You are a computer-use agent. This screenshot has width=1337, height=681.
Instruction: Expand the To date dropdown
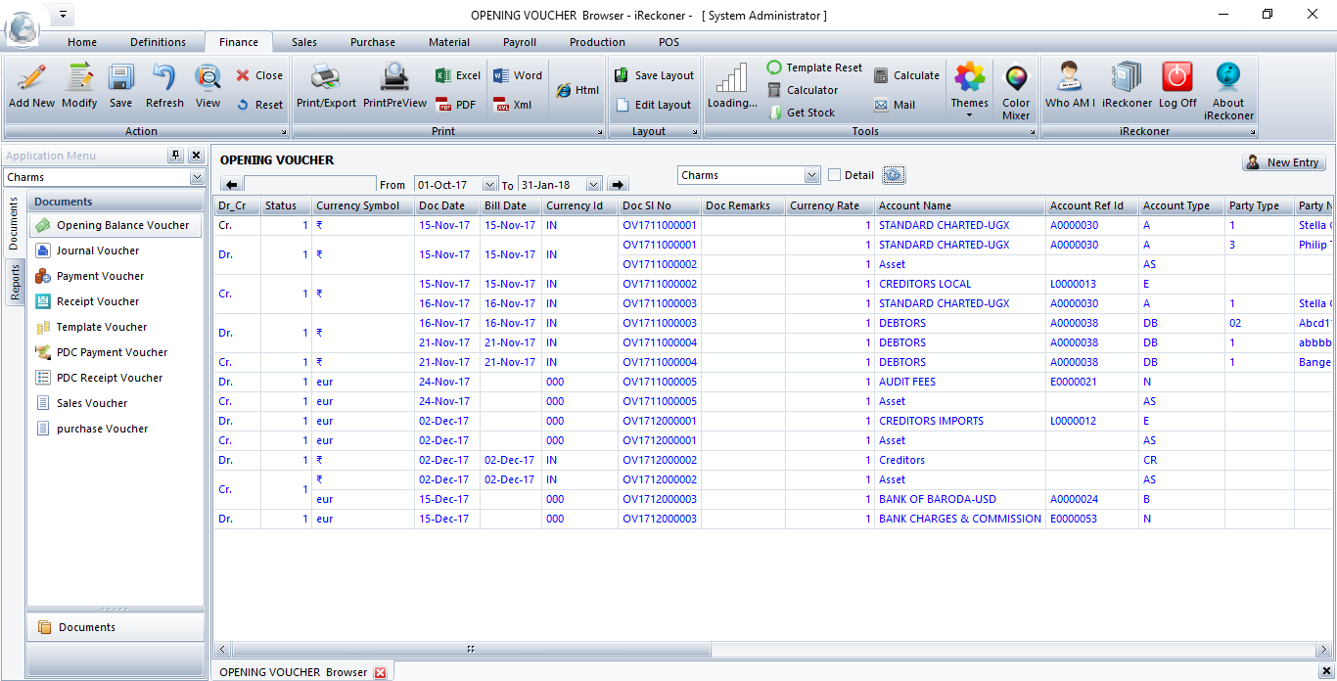(x=592, y=185)
